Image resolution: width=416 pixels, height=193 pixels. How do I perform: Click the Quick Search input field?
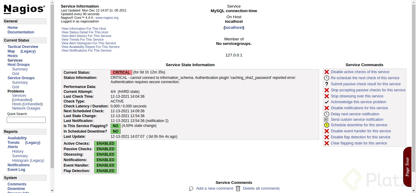[x=26, y=120]
